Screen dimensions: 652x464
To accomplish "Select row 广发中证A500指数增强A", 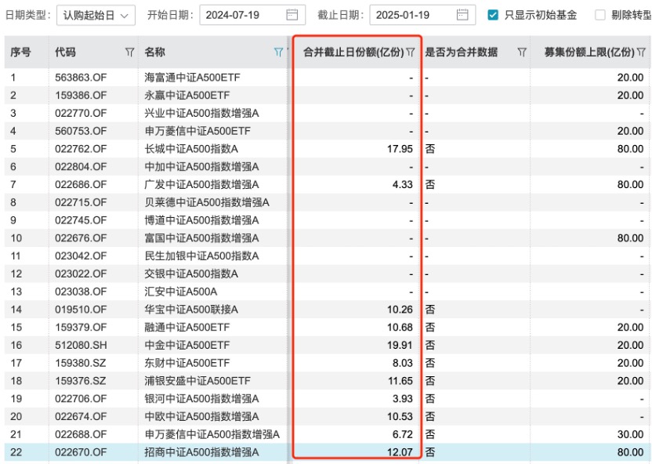I will [328, 185].
